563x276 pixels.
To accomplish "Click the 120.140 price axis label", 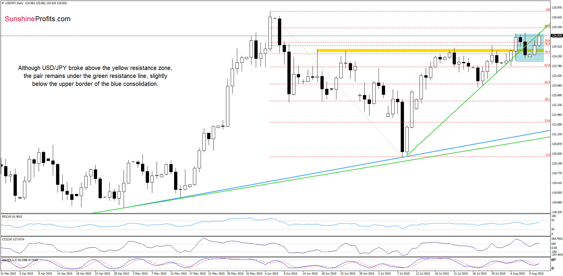I will tap(557, 164).
